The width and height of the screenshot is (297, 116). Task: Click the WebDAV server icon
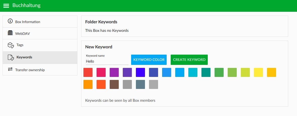(10, 33)
